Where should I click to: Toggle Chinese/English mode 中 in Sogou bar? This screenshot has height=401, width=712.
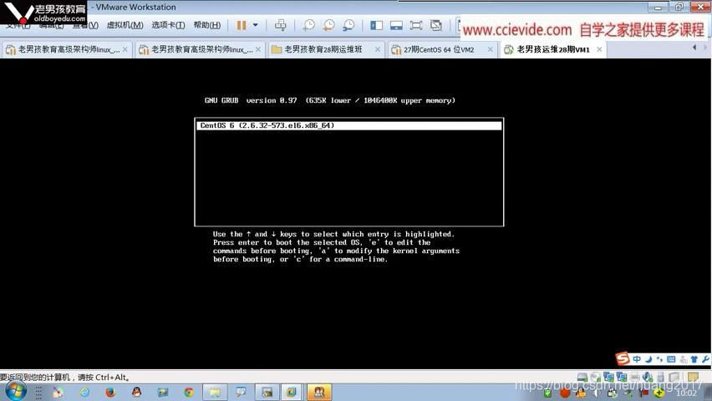(637, 359)
